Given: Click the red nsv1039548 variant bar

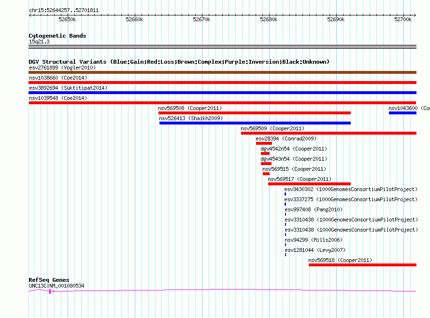Looking at the screenshot, I should [x=222, y=103].
